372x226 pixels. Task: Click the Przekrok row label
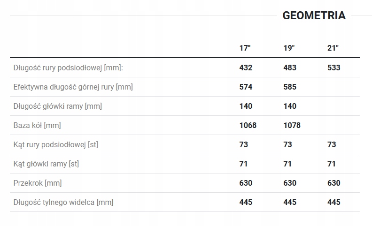coord(38,183)
